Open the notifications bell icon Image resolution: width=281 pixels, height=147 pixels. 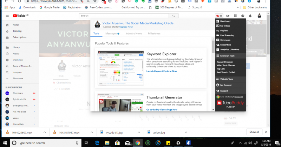pyautogui.click(x=250, y=16)
